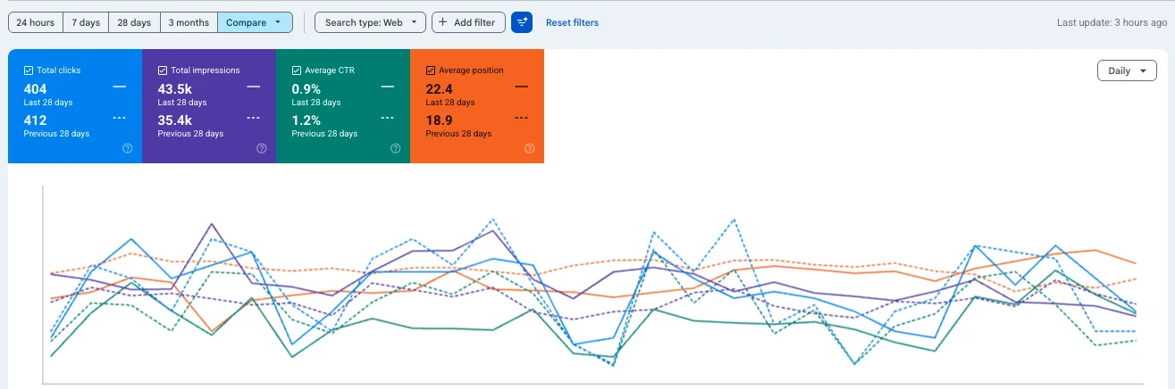Click the 35.4k previous impressions value
The image size is (1175, 389).
tap(174, 120)
